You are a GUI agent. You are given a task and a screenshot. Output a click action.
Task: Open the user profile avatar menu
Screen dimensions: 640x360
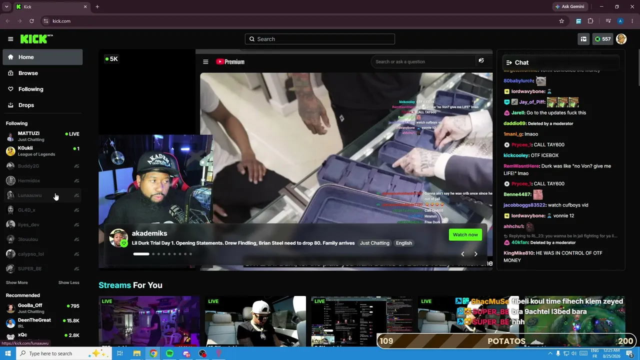coord(621,39)
